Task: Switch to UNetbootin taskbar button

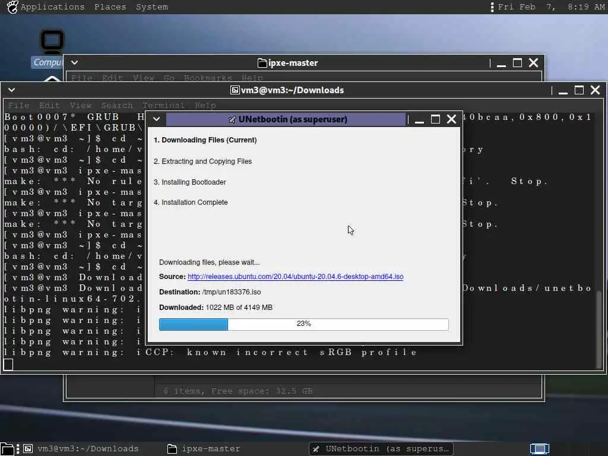Action: coord(381,449)
